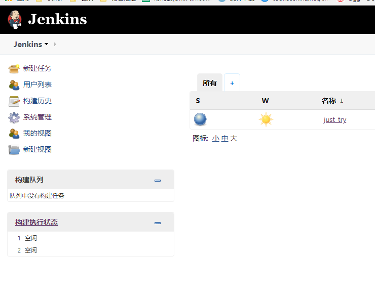Click the blue status ball for just_try
The image size is (375, 297).
[x=200, y=119]
